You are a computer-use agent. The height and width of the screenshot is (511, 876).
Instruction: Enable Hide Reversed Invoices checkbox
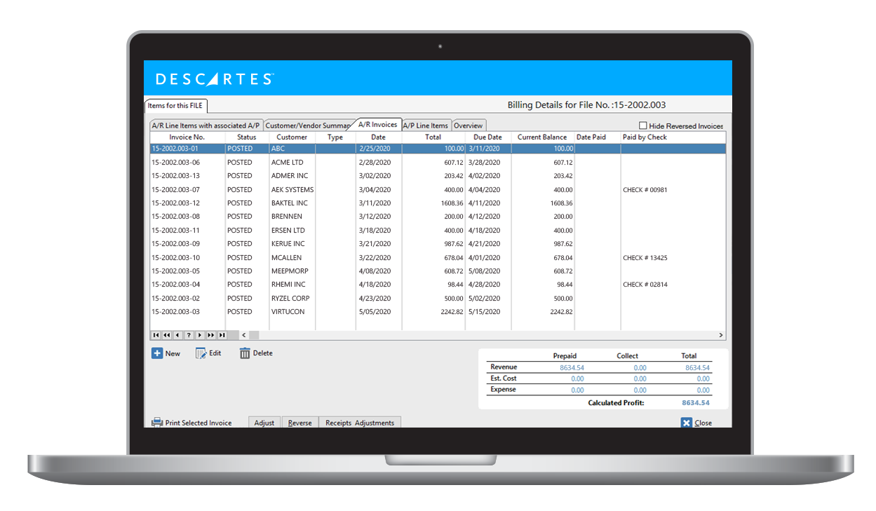[x=642, y=125]
